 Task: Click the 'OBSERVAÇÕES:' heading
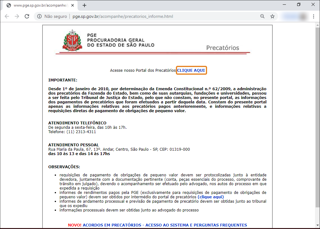click(64, 167)
